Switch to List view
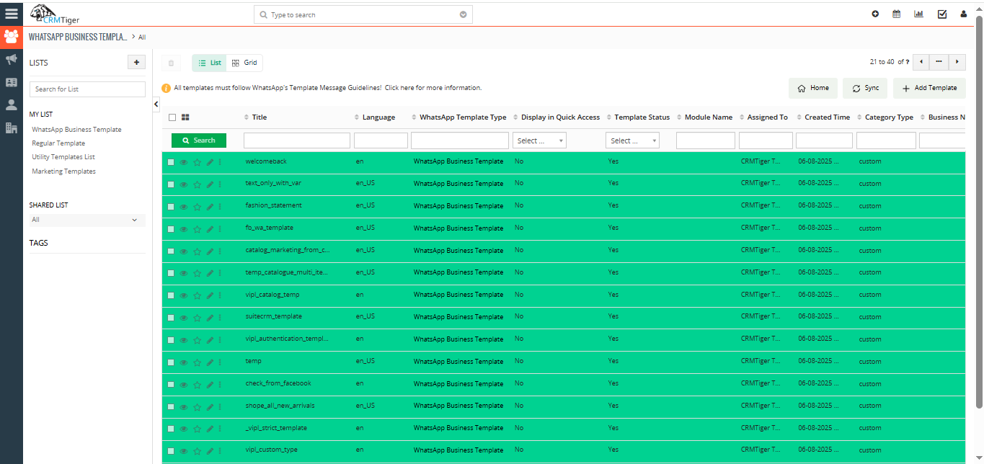The height and width of the screenshot is (464, 984). [x=210, y=63]
